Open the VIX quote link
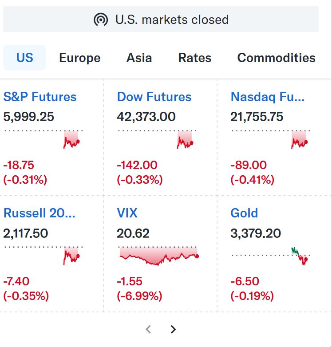This screenshot has width=332, height=347. coord(127,213)
